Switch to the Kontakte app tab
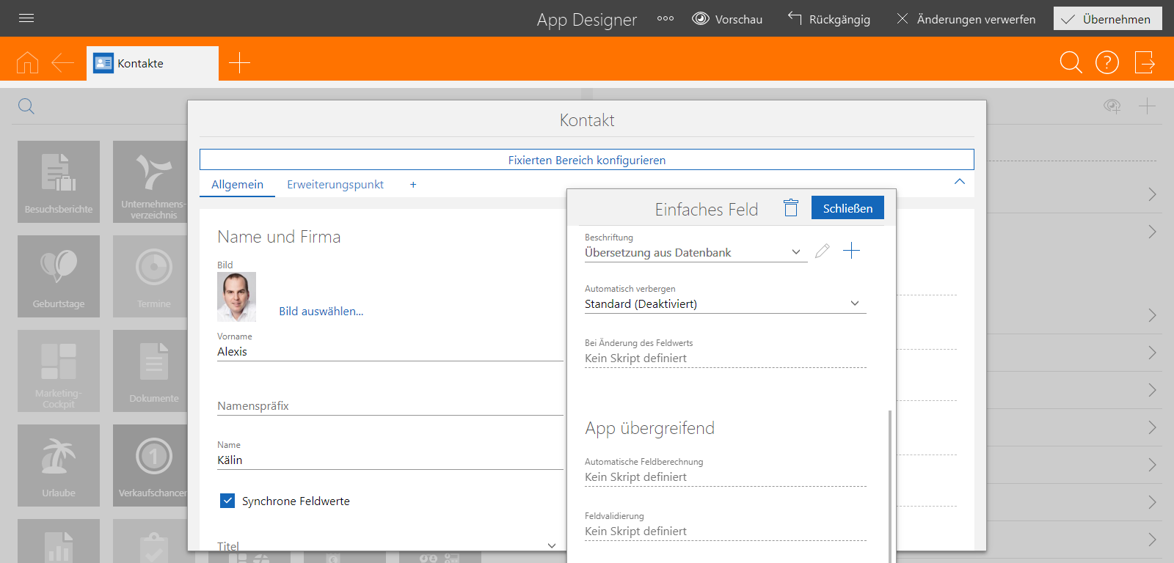1174x563 pixels. 153,63
